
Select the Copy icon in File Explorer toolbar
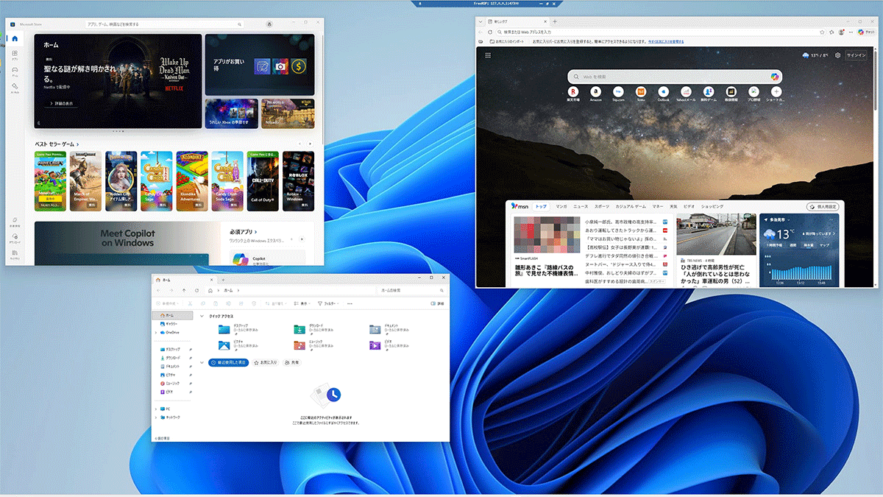point(202,303)
